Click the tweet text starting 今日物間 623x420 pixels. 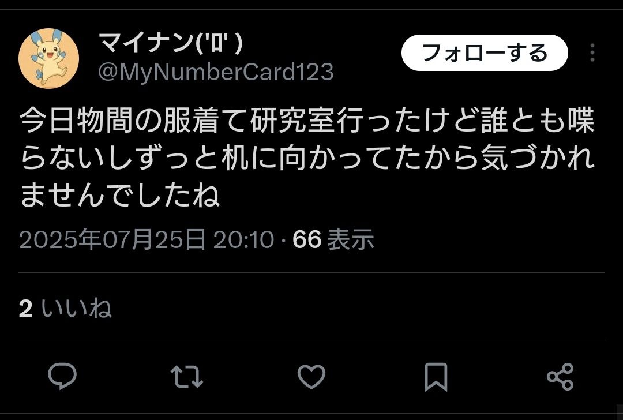point(307,157)
